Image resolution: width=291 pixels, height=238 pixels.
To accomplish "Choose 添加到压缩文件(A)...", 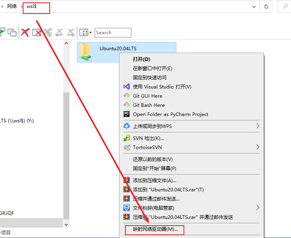I will pos(191,181).
